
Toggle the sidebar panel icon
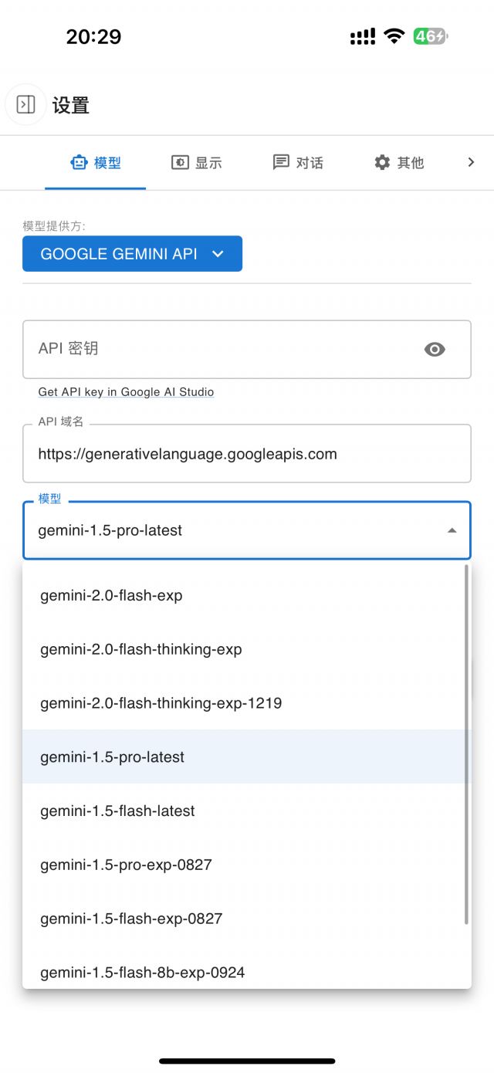pos(25,104)
